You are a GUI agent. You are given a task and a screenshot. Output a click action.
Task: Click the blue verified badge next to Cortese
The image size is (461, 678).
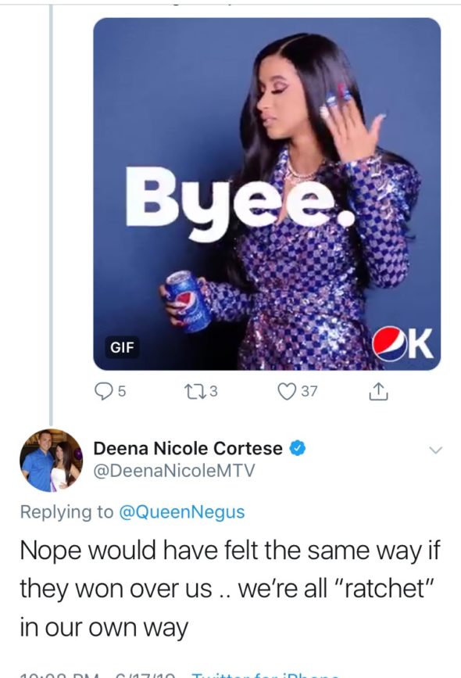tap(297, 448)
